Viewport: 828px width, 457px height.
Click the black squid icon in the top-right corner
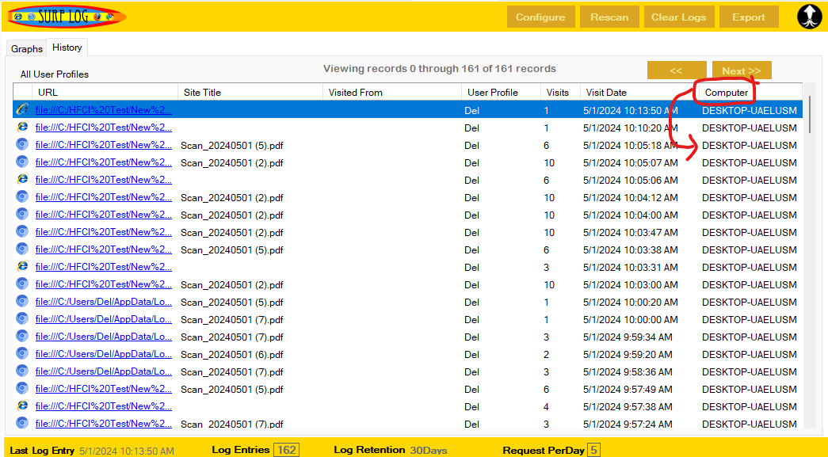click(x=809, y=16)
